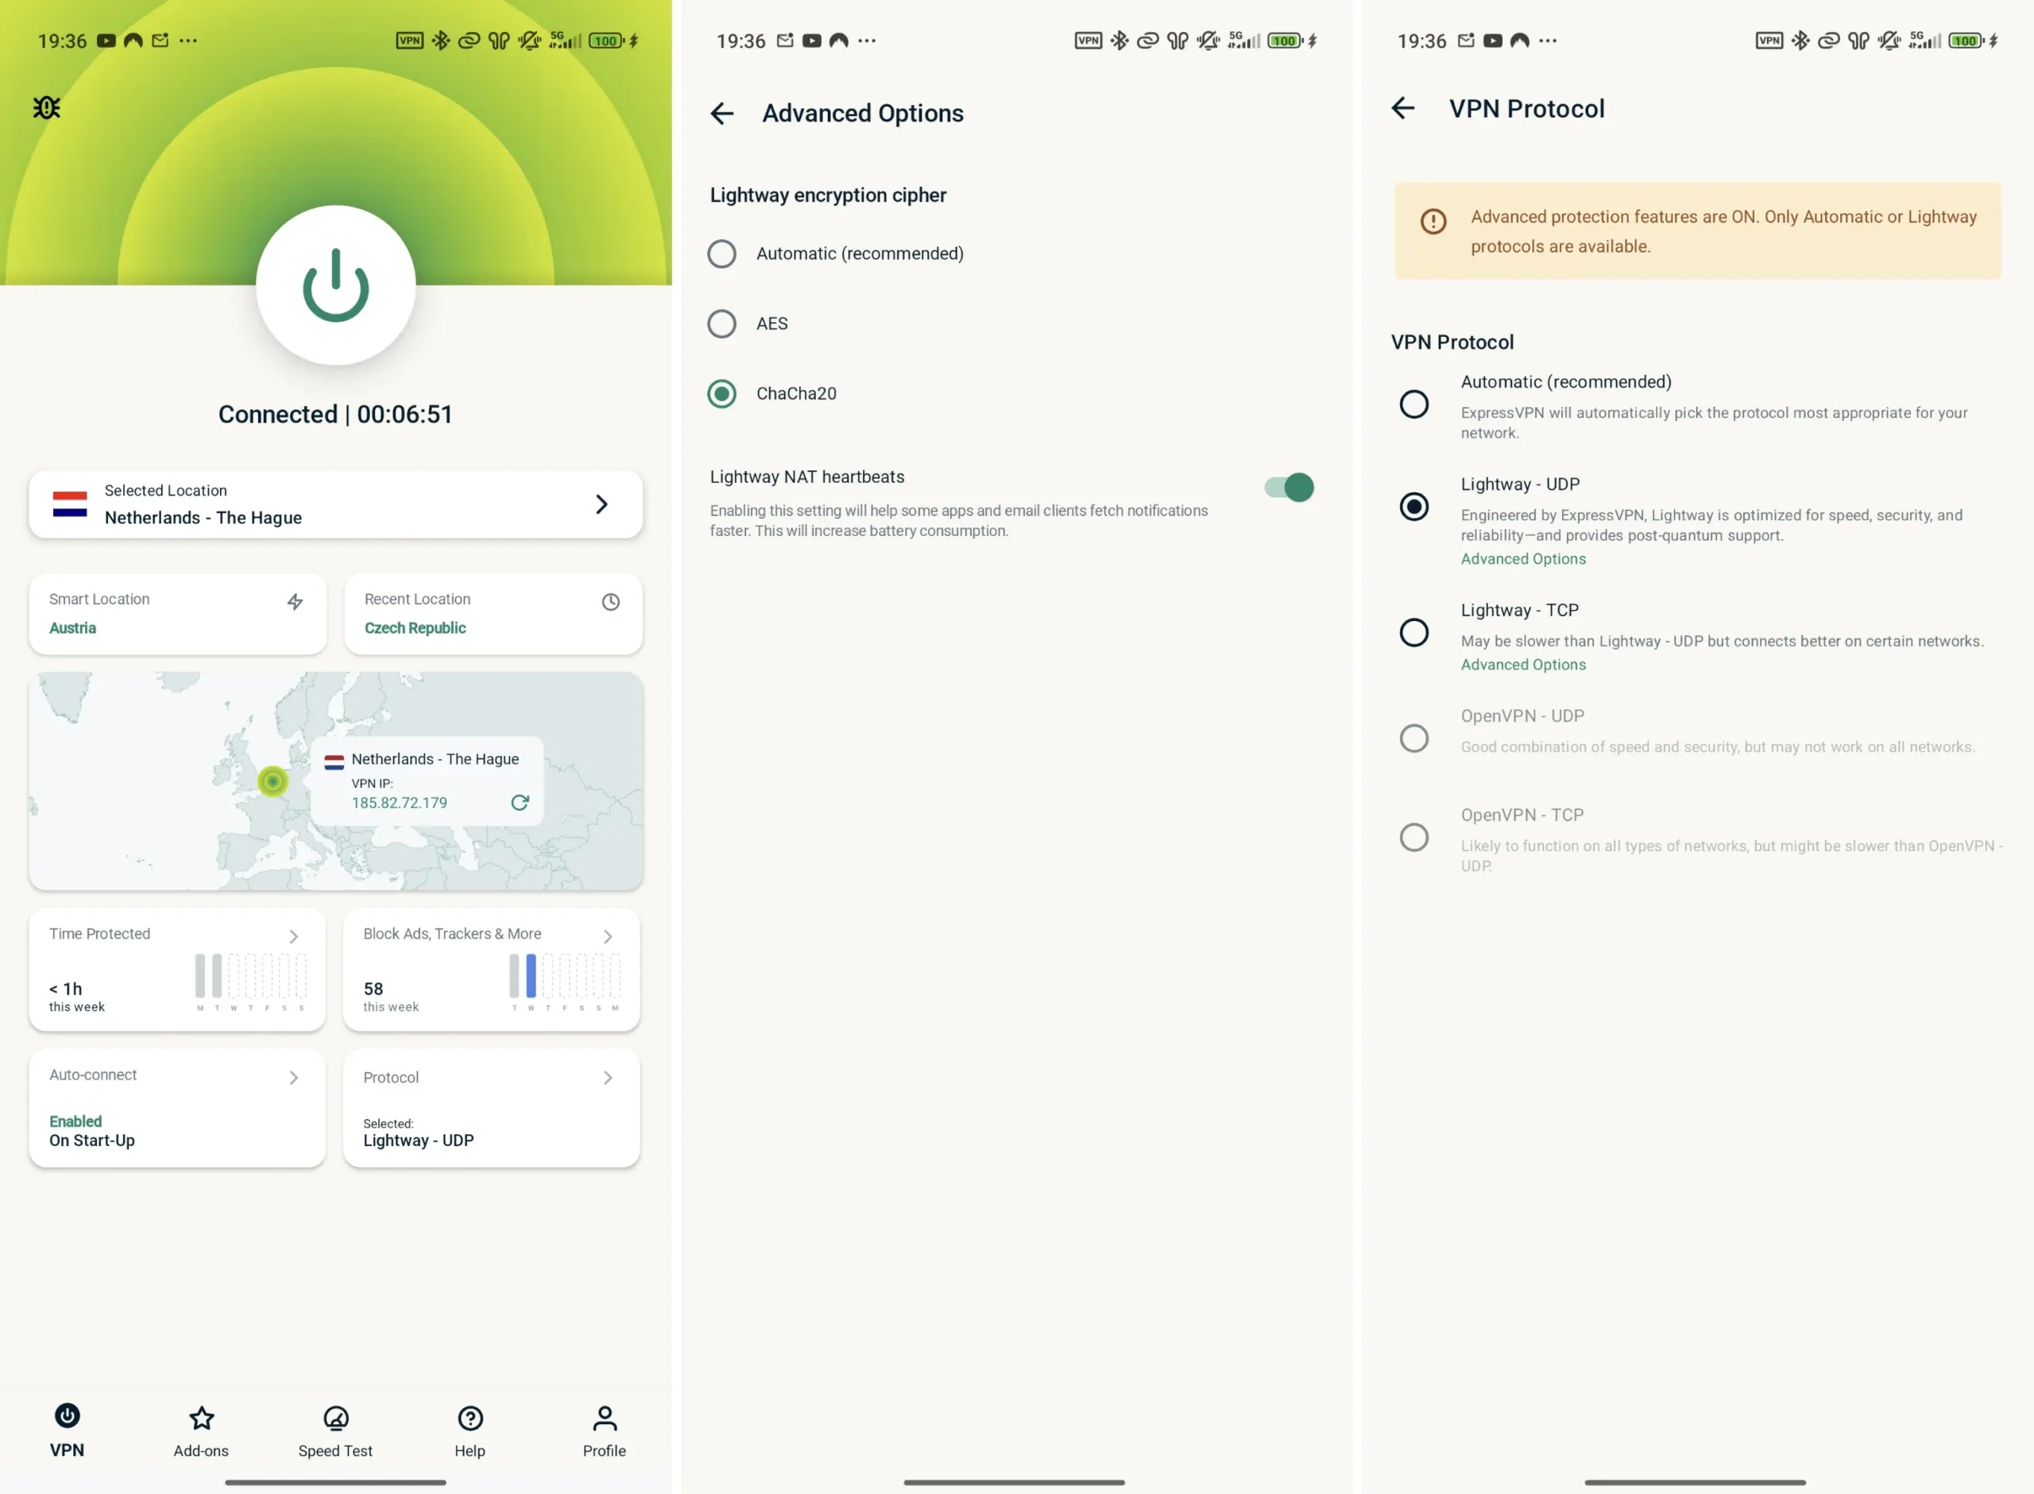This screenshot has height=1494, width=2034.
Task: Open the Profile tab icon
Action: 604,1418
